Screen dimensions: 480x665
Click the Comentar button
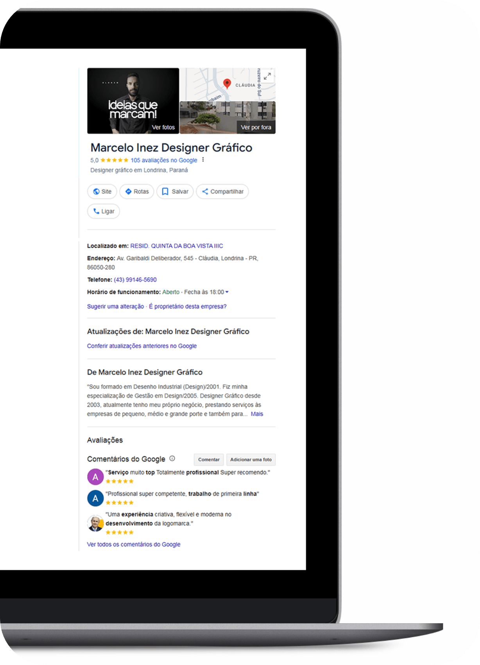(209, 460)
